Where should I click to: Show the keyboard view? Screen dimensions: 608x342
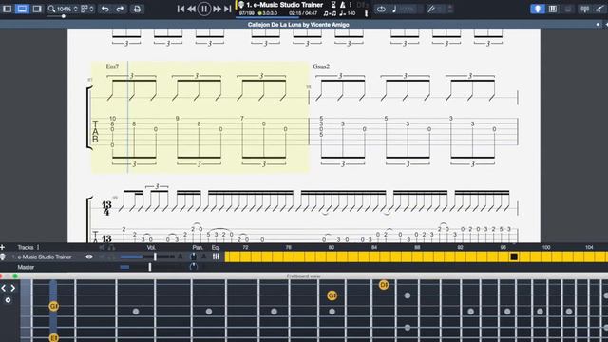click(x=553, y=9)
